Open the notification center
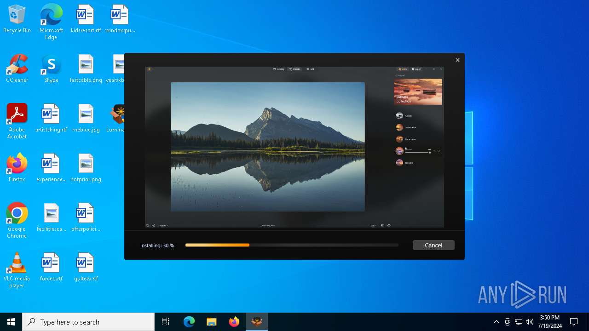 [x=574, y=322]
